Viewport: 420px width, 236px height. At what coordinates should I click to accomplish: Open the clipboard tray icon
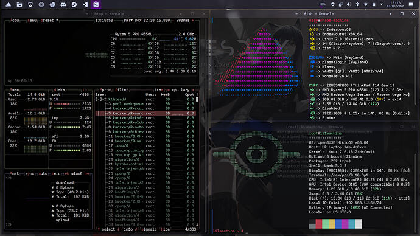coord(340,4)
